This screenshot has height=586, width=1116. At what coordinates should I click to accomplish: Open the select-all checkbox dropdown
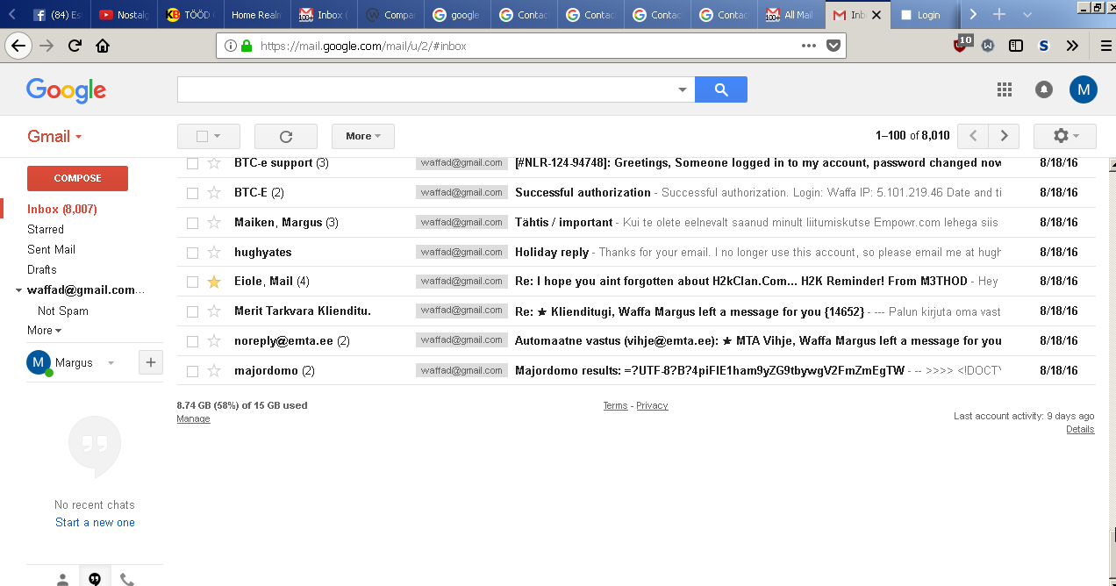(x=209, y=136)
